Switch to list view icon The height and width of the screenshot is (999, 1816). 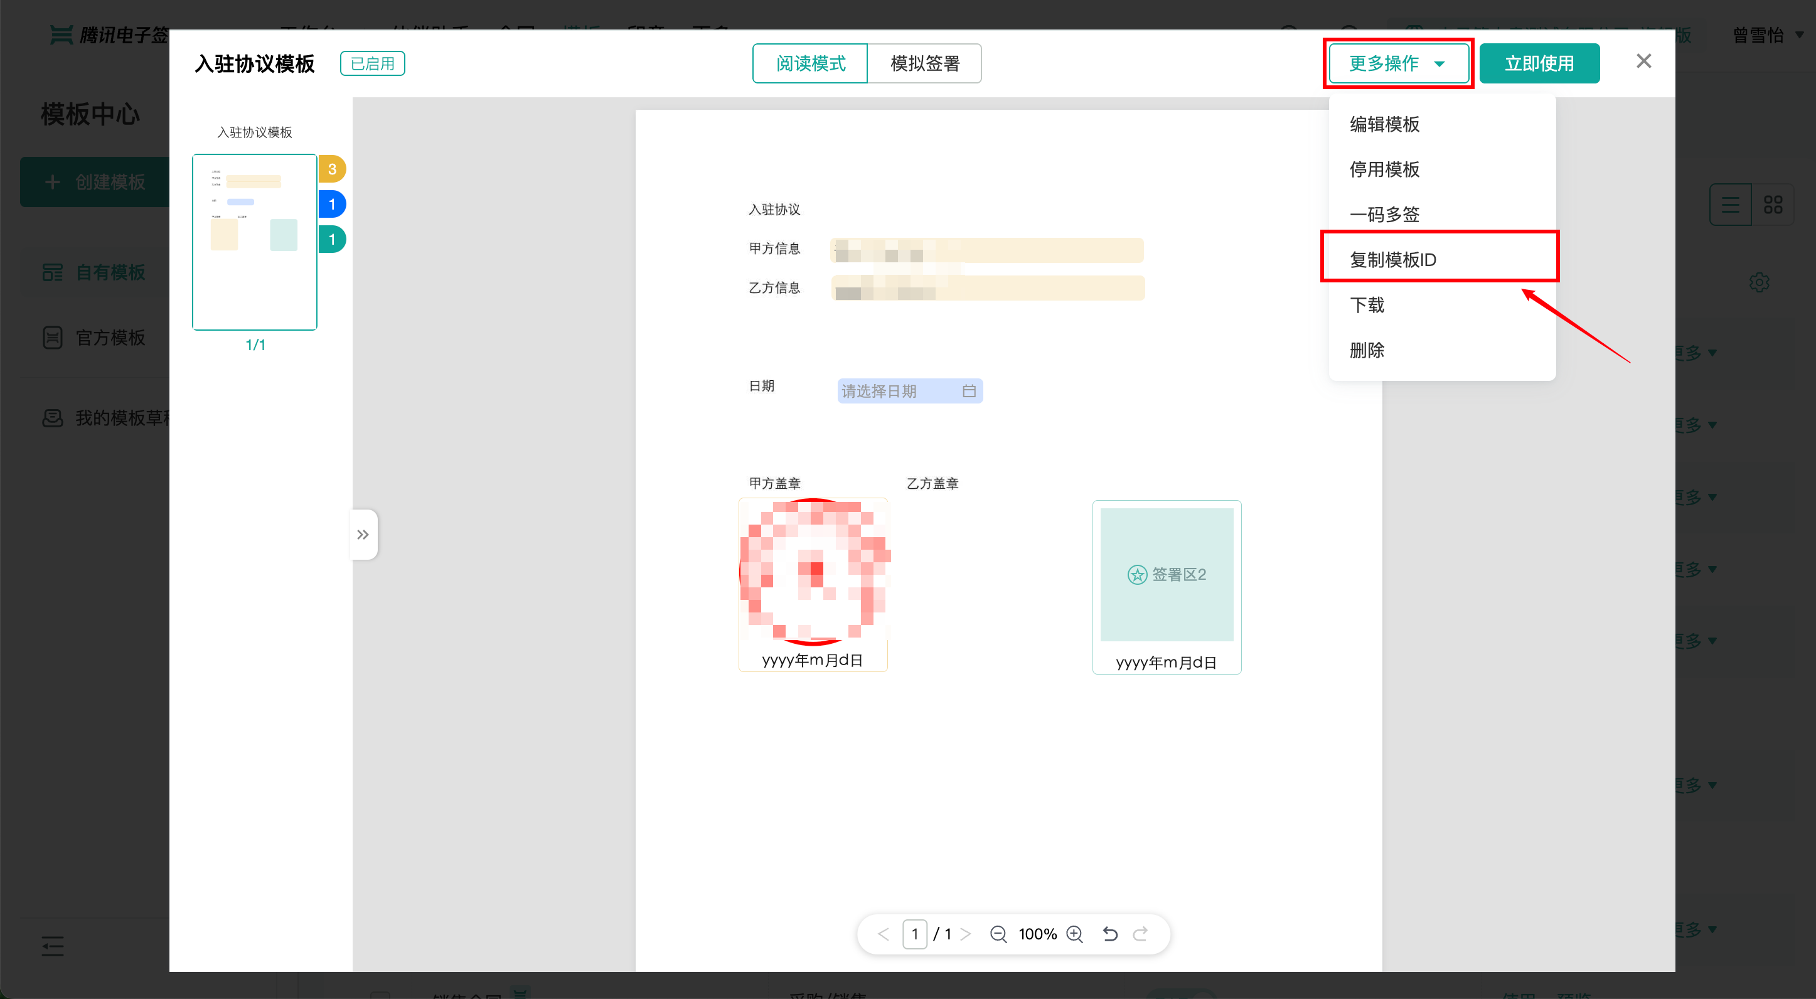[x=1730, y=205]
